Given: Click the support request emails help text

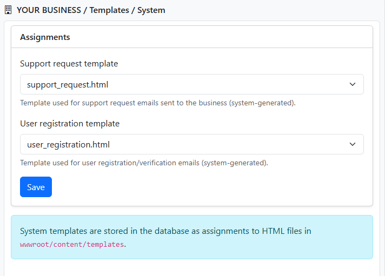Looking at the screenshot, I should tap(158, 103).
